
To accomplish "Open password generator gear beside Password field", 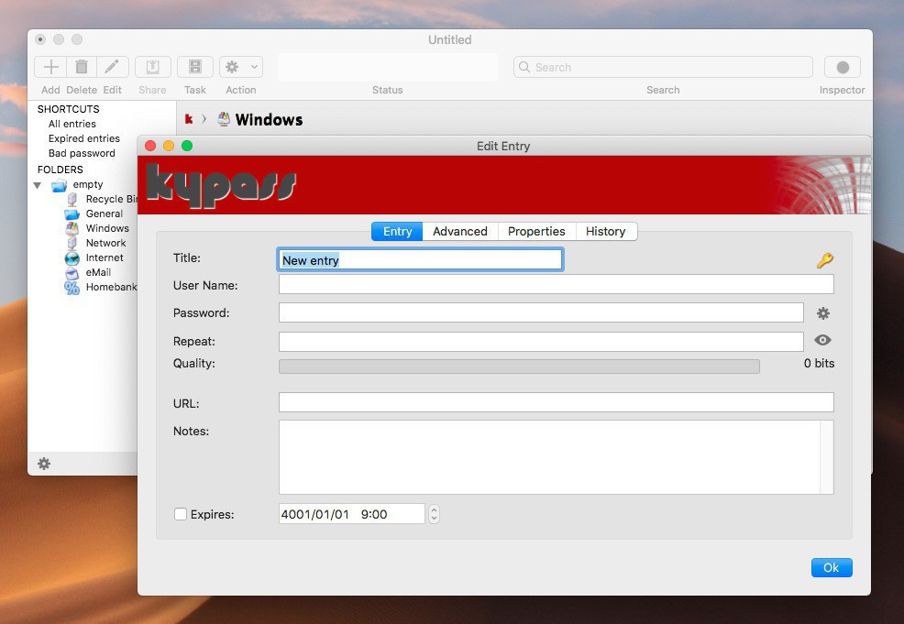I will [823, 313].
